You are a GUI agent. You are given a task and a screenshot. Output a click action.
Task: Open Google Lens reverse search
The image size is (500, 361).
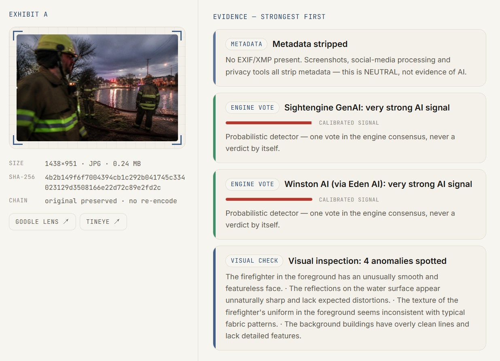(42, 222)
